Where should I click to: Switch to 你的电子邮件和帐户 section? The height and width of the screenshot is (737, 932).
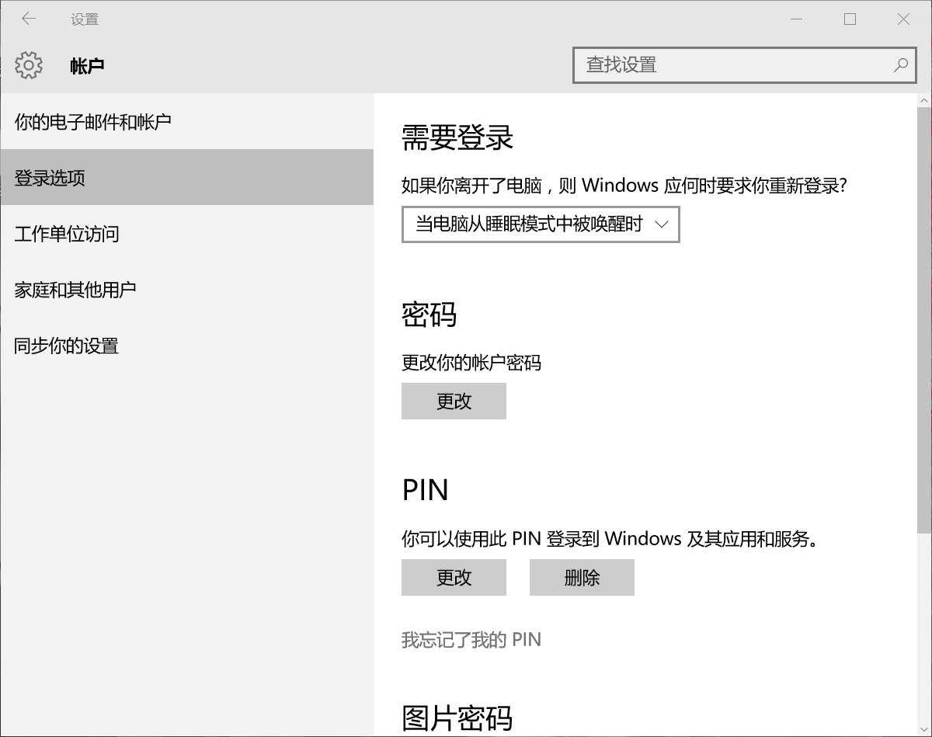pyautogui.click(x=92, y=122)
